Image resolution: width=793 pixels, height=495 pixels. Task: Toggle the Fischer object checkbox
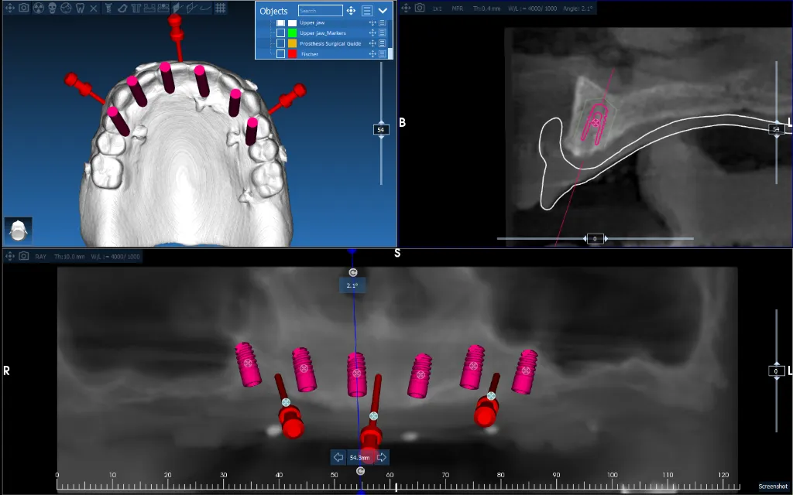click(x=280, y=53)
